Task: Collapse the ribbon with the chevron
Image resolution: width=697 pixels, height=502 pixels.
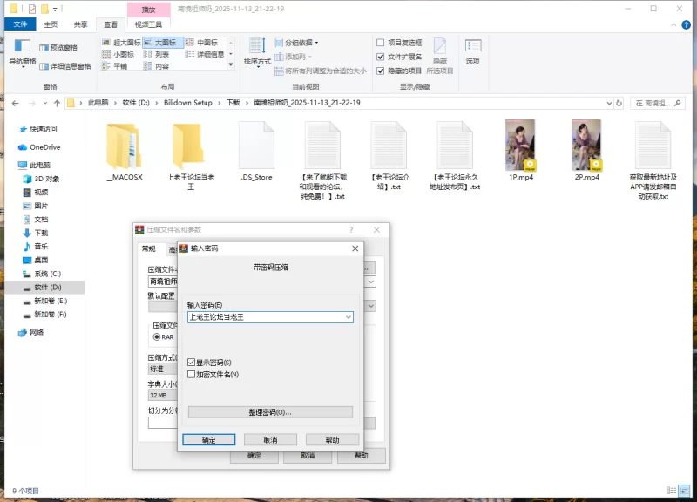Action: tap(673, 25)
